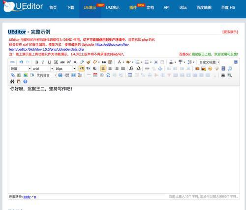Expand the line height options arrow

[x=194, y=62]
